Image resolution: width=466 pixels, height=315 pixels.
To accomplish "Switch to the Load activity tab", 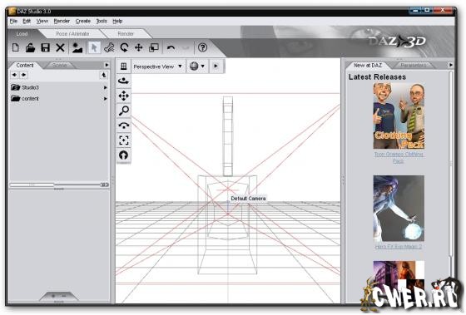I will [22, 34].
